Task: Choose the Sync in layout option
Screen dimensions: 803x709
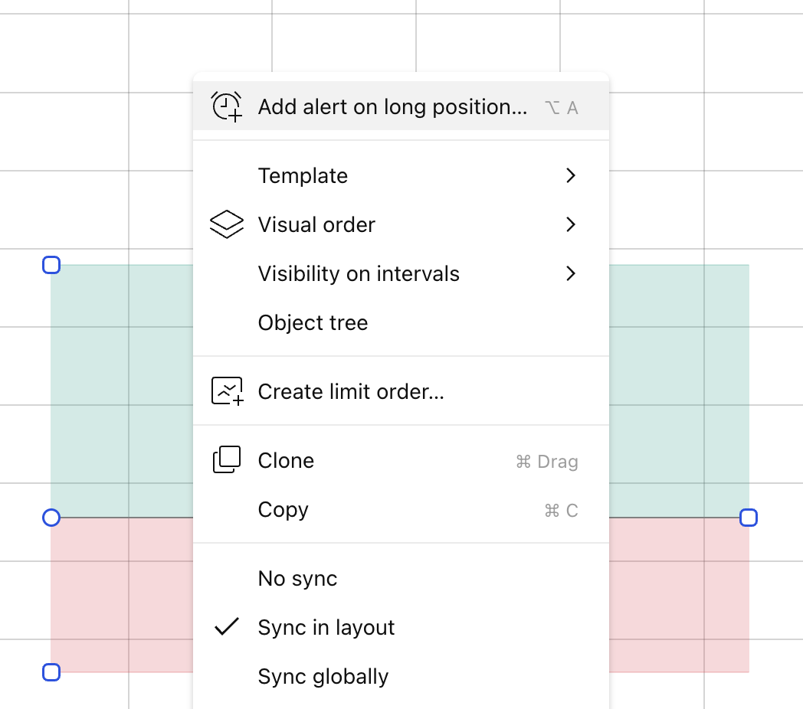Action: tap(401, 627)
